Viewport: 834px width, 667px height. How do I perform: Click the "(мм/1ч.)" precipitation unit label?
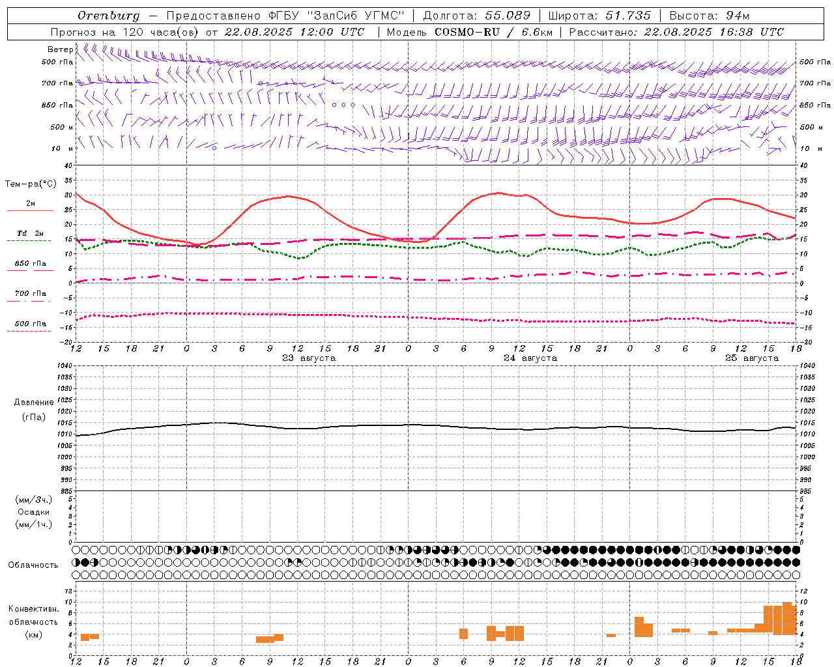(34, 524)
